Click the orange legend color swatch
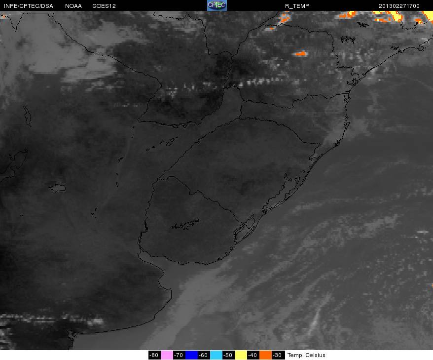The width and height of the screenshot is (433, 360). click(x=265, y=355)
